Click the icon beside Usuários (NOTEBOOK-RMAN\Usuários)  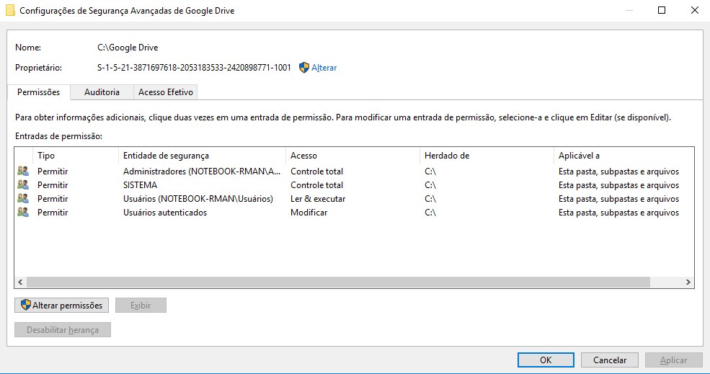[x=23, y=199]
